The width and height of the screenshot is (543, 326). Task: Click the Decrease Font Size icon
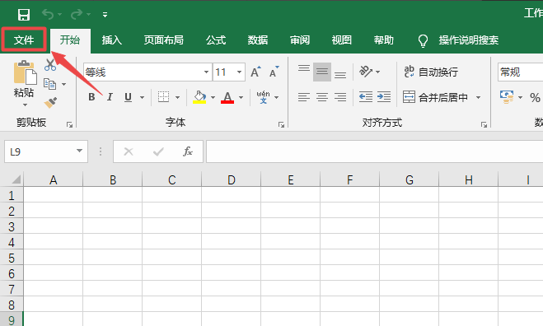point(274,72)
